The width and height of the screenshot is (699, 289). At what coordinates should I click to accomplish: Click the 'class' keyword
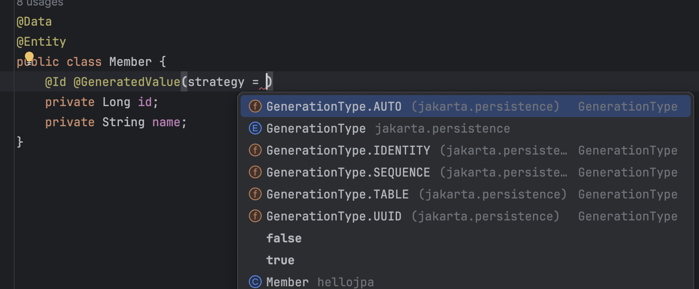[84, 62]
